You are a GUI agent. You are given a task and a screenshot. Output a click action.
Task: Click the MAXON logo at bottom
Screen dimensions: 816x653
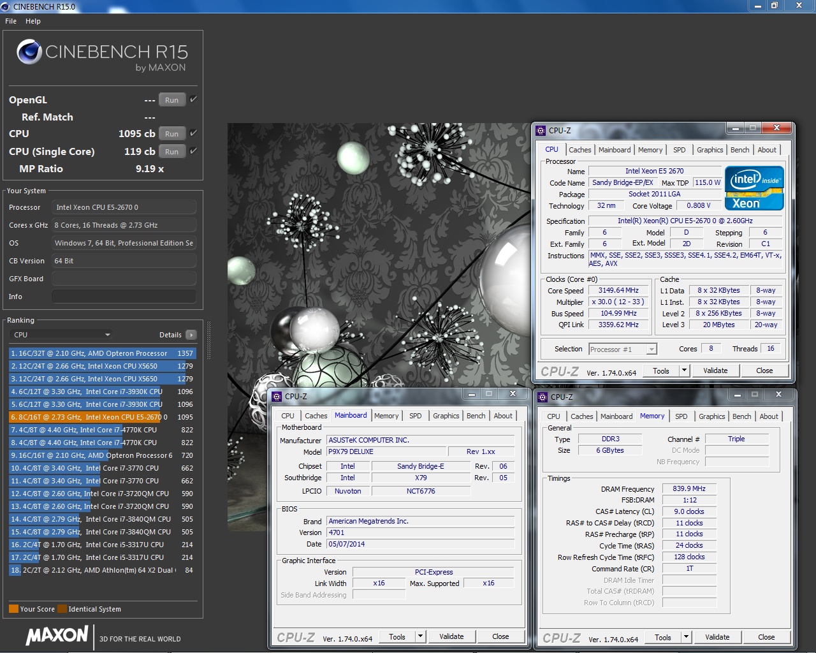[57, 635]
